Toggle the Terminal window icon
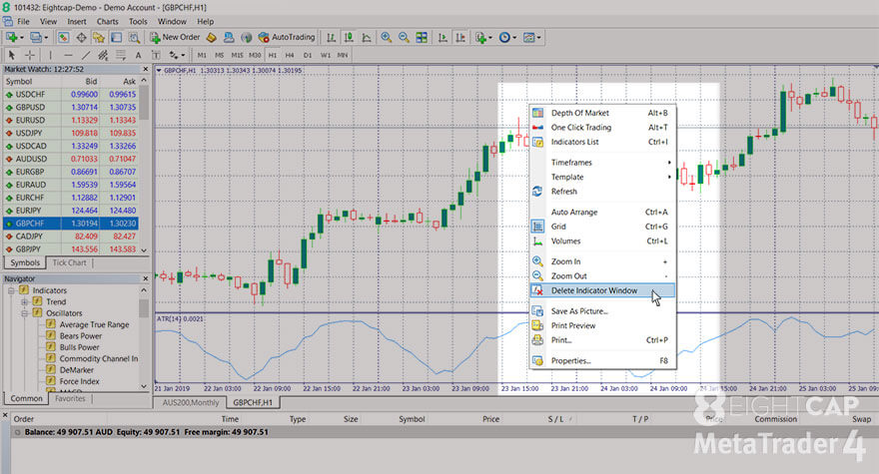This screenshot has height=474, width=879. 116,38
